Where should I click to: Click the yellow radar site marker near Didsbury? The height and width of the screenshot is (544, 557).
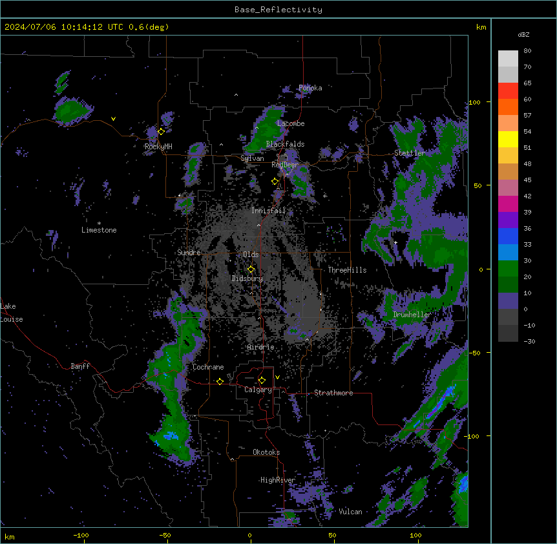tap(251, 269)
